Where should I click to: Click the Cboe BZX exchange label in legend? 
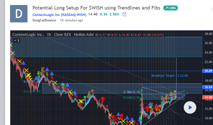click(x=62, y=35)
